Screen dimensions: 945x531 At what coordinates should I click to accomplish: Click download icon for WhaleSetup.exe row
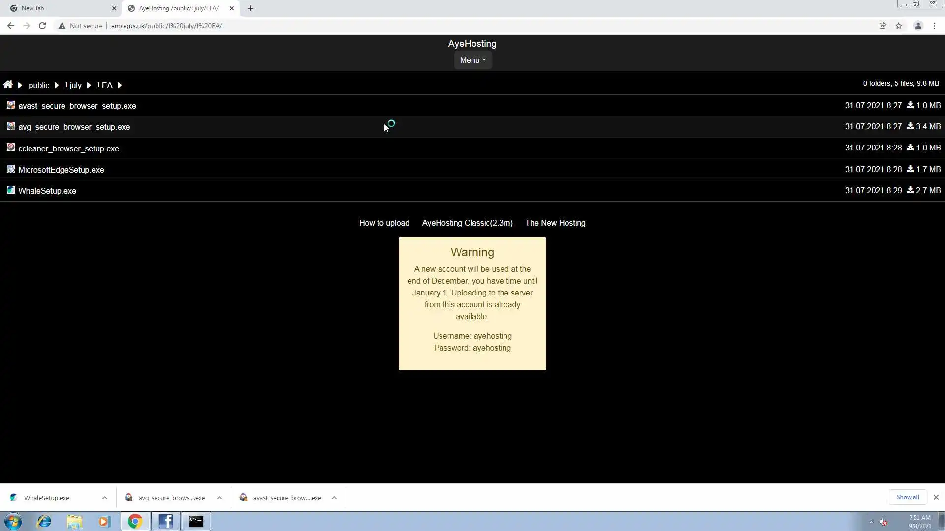click(x=910, y=190)
